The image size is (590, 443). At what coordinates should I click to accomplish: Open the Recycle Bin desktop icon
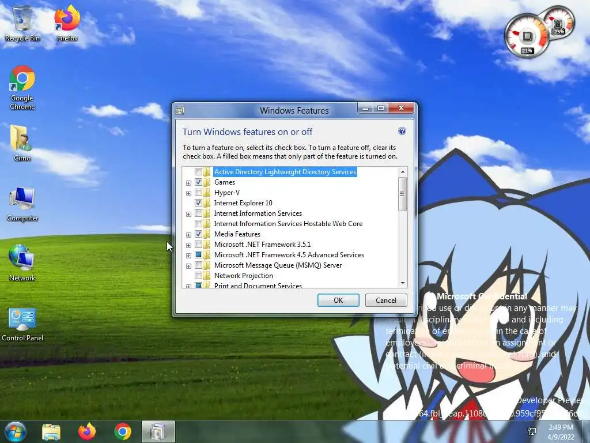(x=22, y=23)
